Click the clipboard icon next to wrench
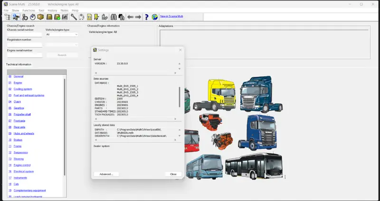380x201 pixels. tap(82, 17)
